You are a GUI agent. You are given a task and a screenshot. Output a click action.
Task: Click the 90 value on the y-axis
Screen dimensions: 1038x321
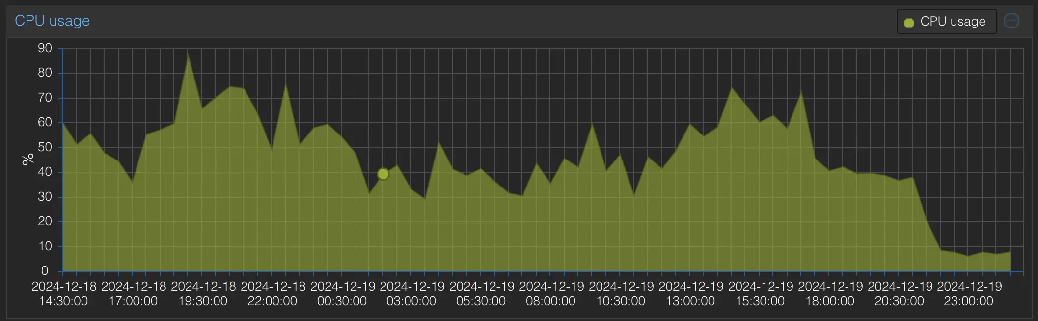pos(45,48)
